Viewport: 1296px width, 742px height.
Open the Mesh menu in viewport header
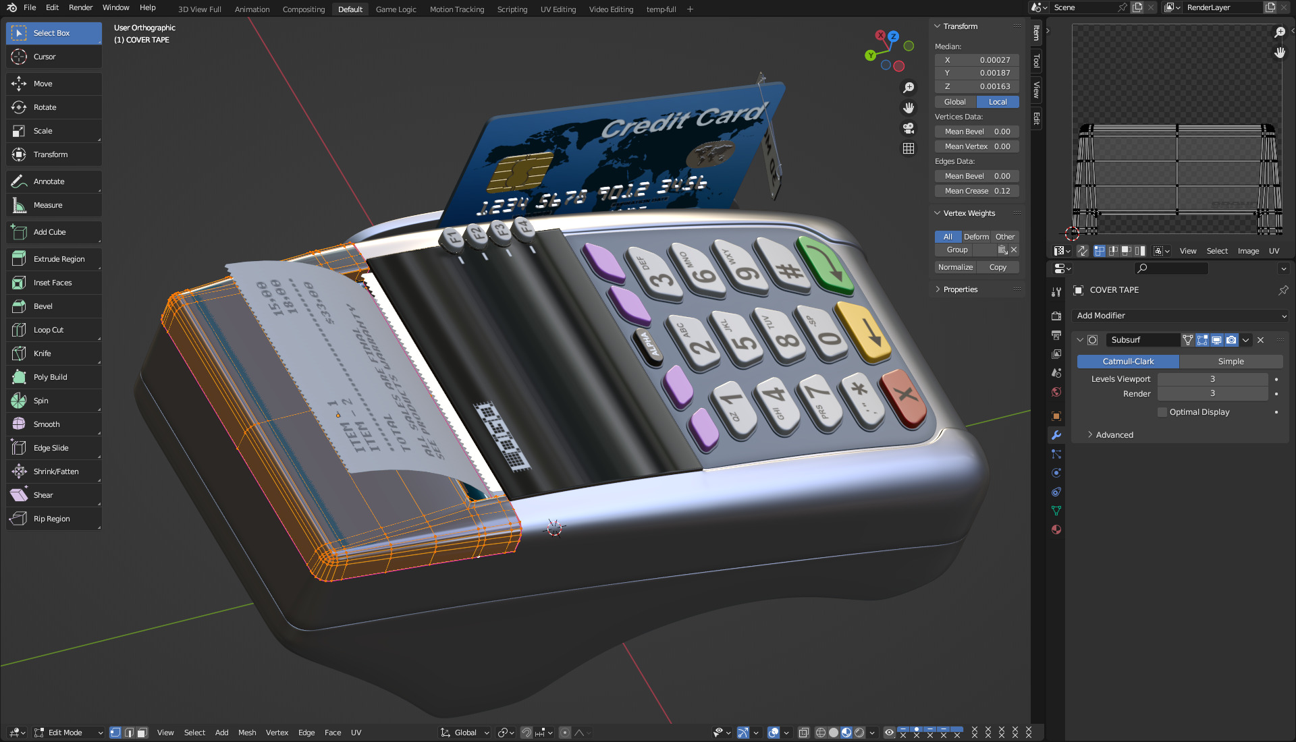pos(247,733)
